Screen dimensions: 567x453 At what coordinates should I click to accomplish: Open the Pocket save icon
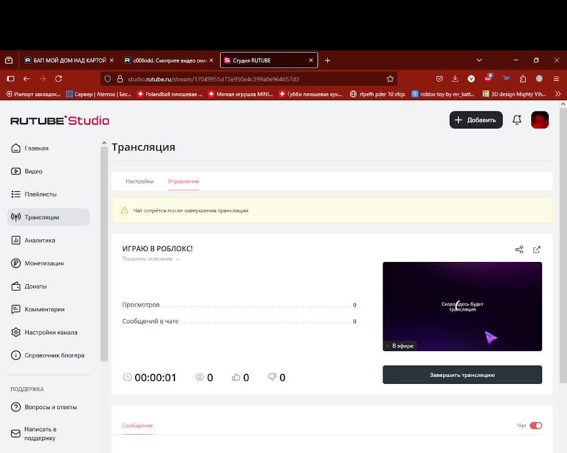click(439, 79)
